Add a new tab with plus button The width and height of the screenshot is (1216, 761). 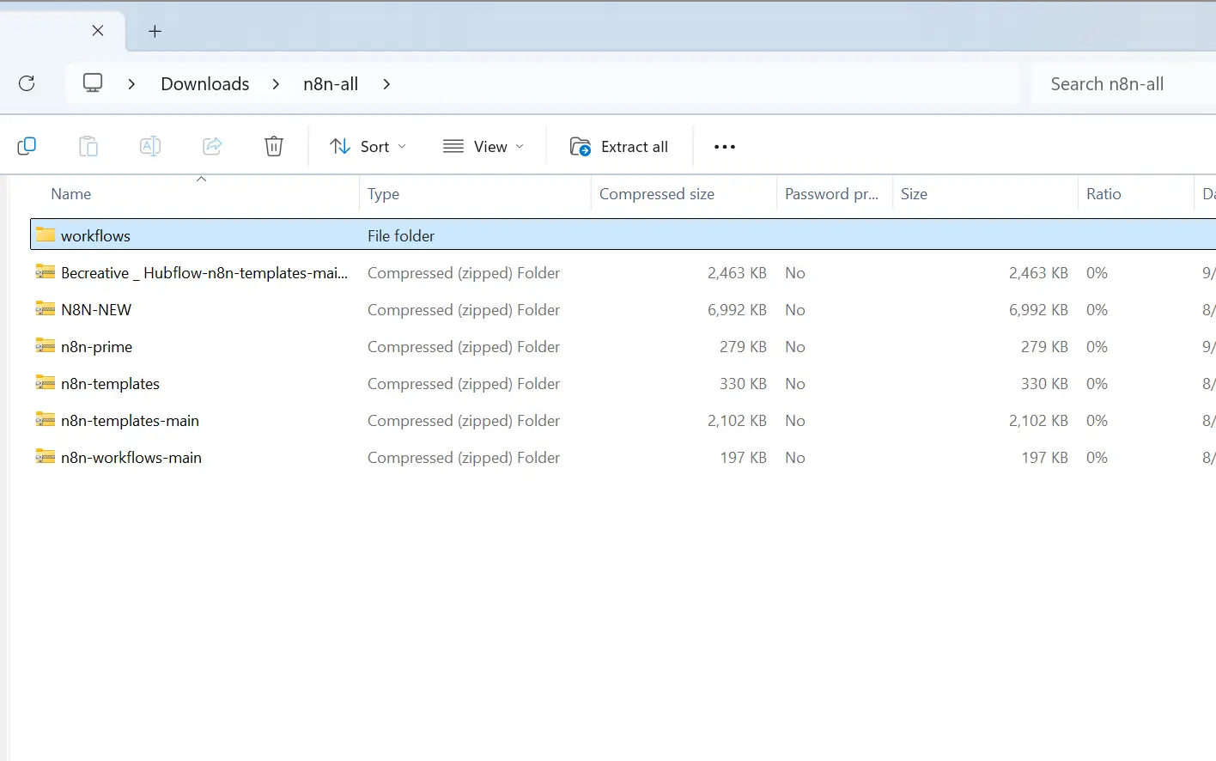[x=155, y=32]
